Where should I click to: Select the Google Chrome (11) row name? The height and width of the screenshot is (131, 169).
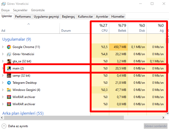tap(26, 47)
